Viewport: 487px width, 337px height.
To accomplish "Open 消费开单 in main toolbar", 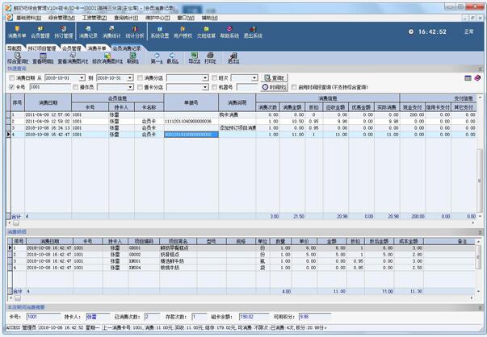I will click(17, 32).
